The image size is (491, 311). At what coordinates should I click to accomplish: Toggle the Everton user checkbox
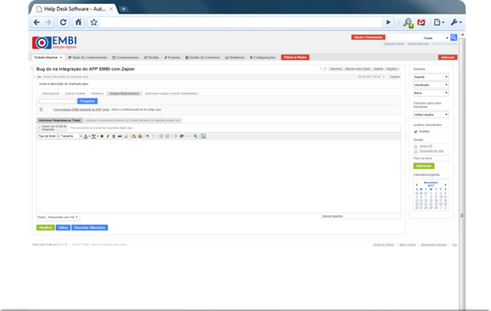pyautogui.click(x=417, y=131)
